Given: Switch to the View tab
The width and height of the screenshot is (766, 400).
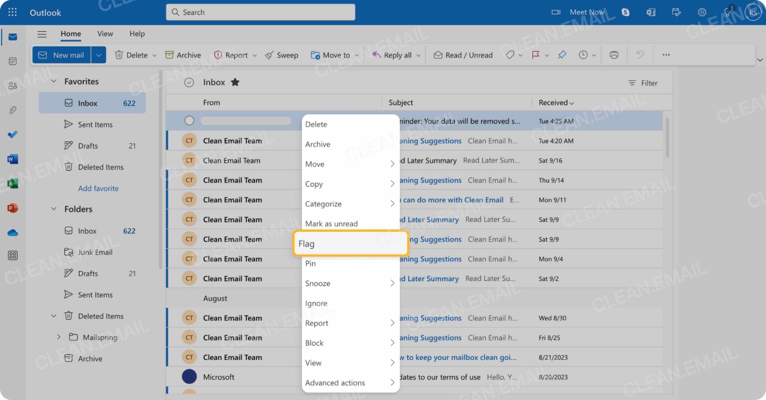Looking at the screenshot, I should 105,34.
